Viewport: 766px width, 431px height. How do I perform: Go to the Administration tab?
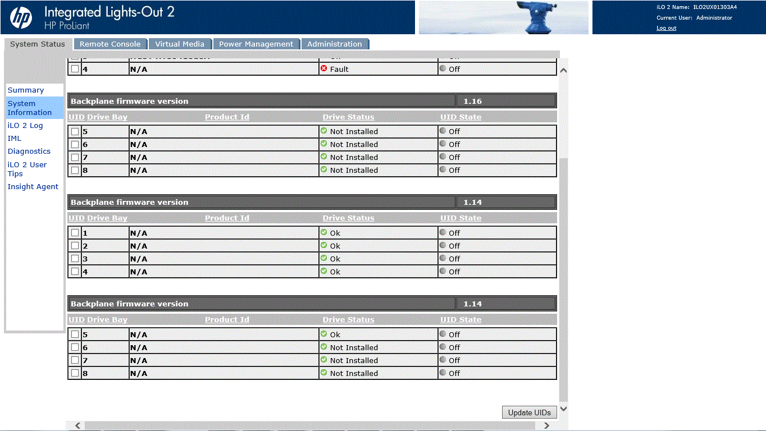coord(335,44)
